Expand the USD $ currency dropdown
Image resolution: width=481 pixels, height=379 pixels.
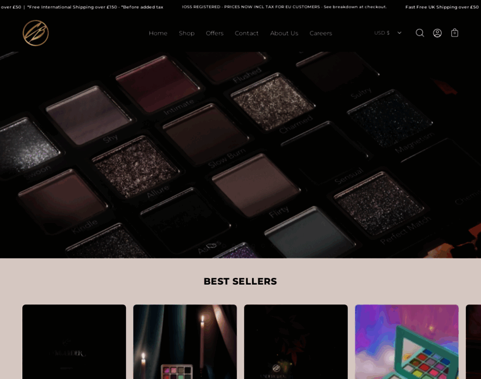pyautogui.click(x=388, y=33)
